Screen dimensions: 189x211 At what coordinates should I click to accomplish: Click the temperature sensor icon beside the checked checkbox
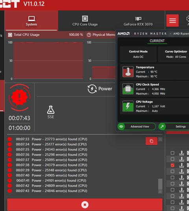coord(182,165)
